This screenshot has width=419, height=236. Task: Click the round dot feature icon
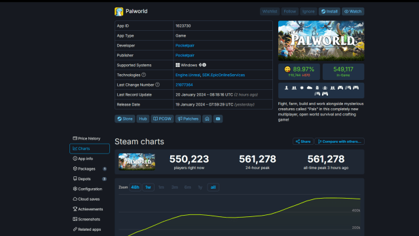302,88
